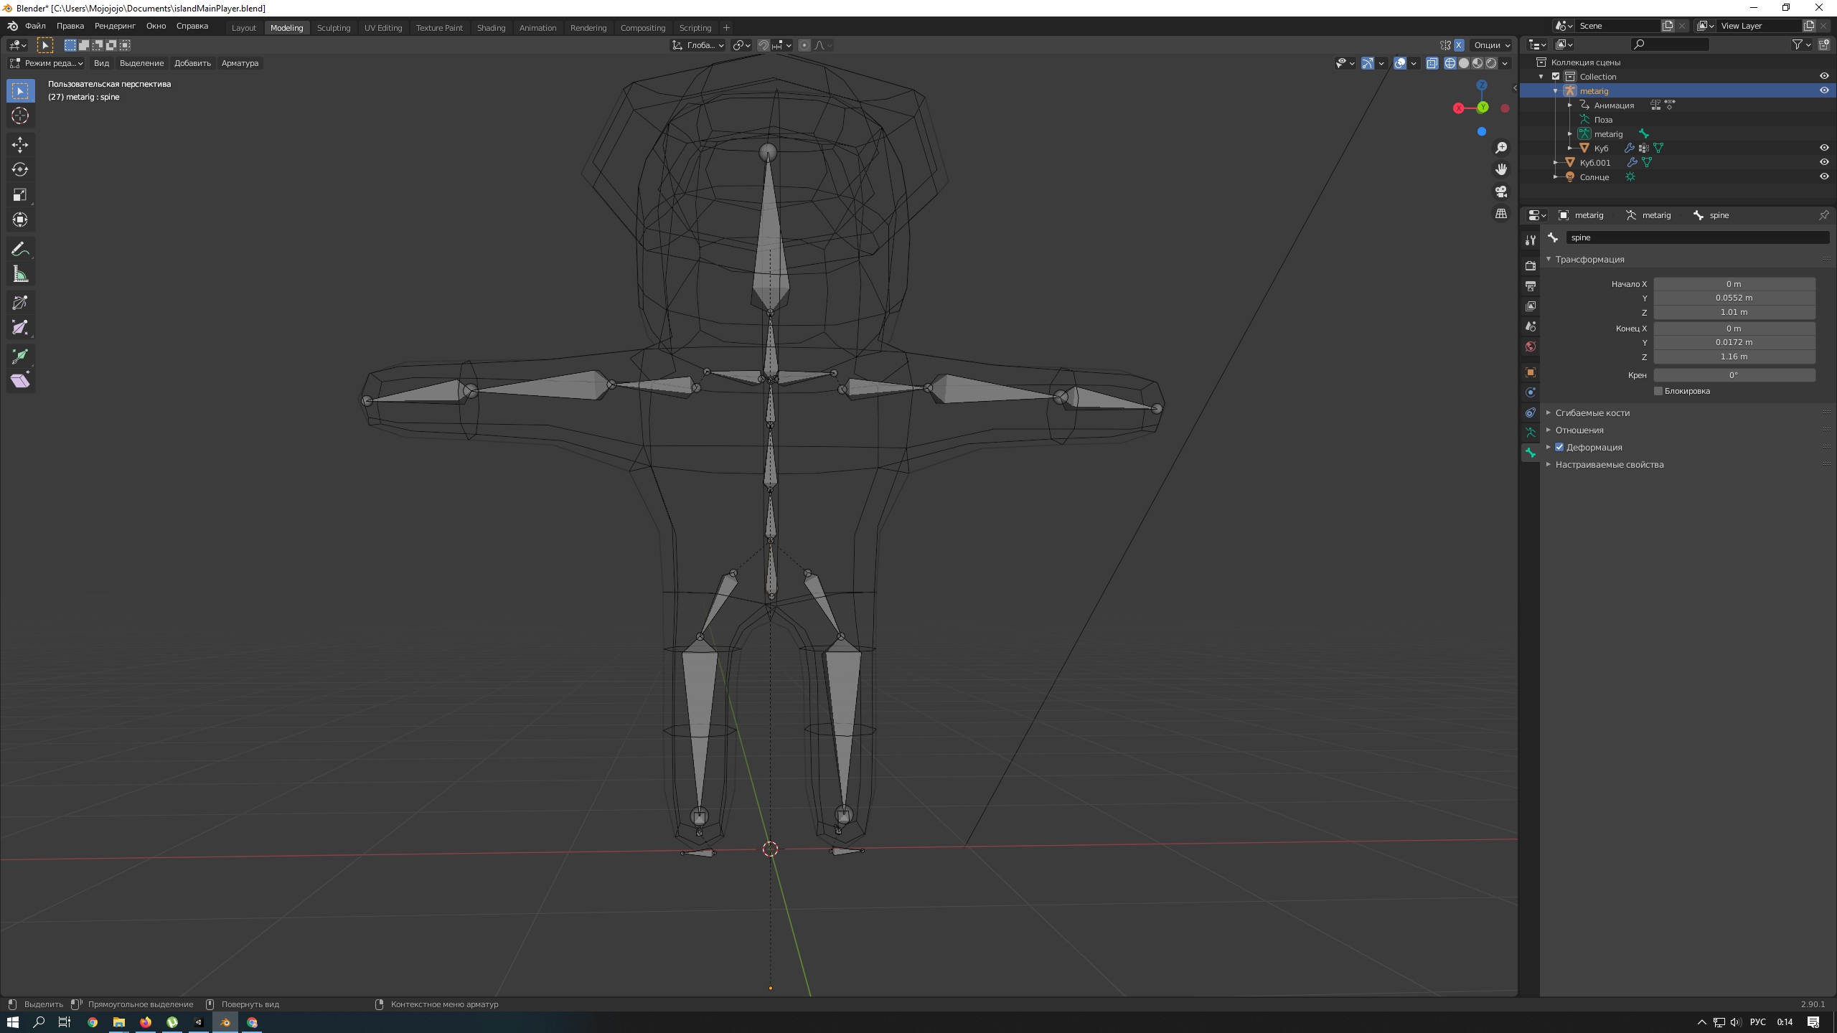Click the bone name field containing spine

(1698, 237)
